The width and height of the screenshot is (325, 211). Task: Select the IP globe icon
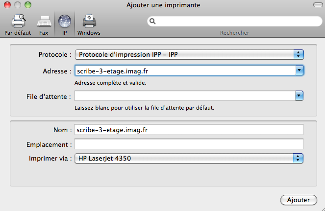(65, 21)
